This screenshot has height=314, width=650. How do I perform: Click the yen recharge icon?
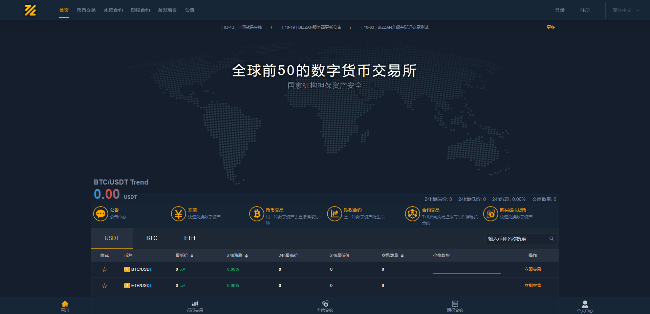[x=178, y=214]
